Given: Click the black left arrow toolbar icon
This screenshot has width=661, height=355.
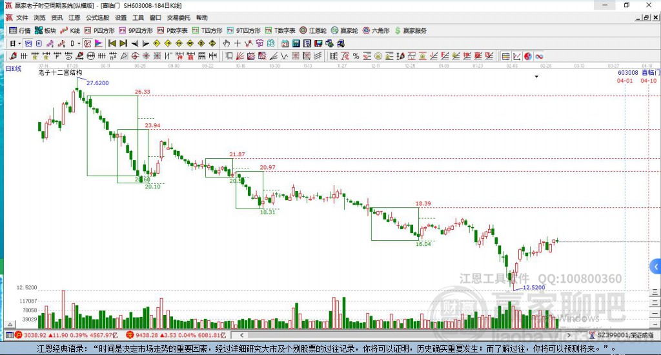Looking at the screenshot, I should 134,43.
